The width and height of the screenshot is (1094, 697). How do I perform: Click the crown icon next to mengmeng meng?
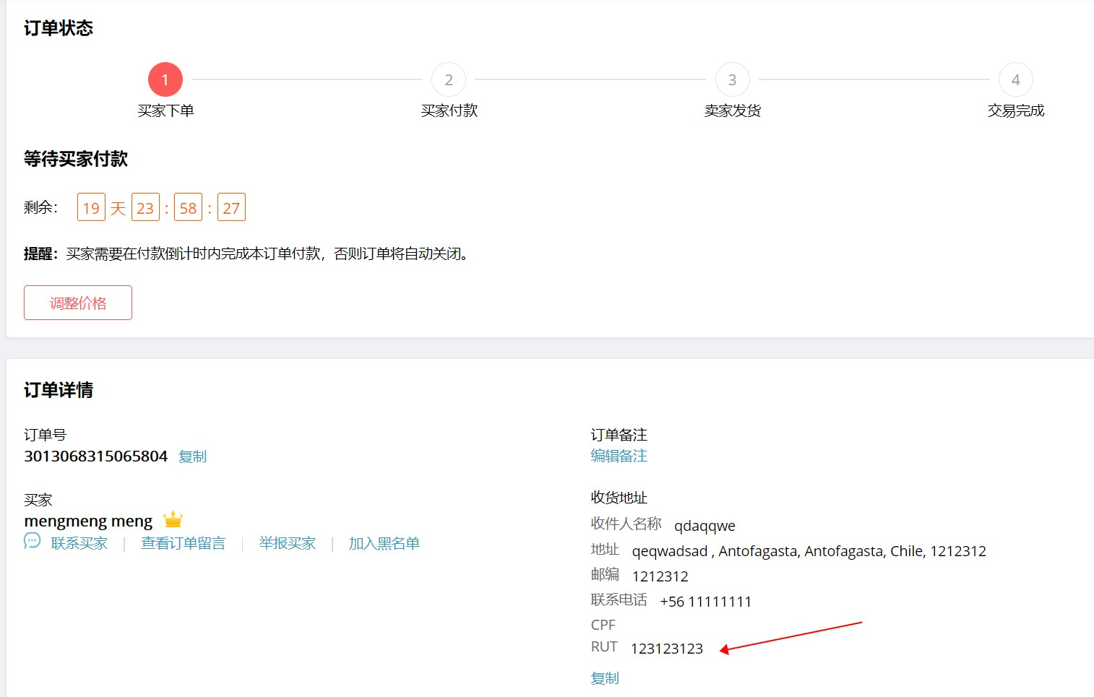tap(171, 519)
